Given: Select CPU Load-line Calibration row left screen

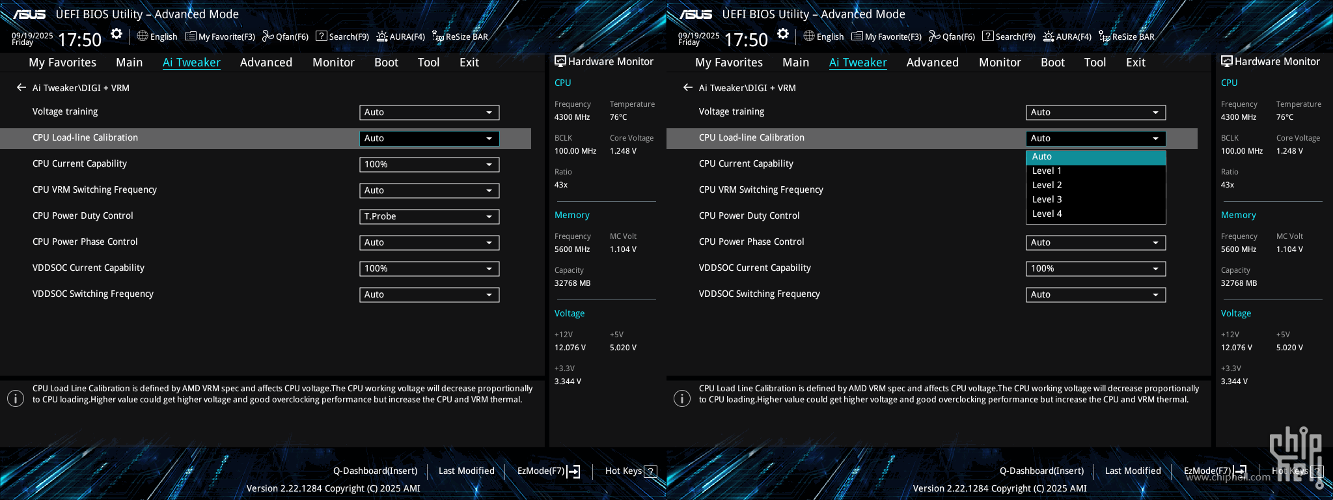Looking at the screenshot, I should tap(266, 138).
